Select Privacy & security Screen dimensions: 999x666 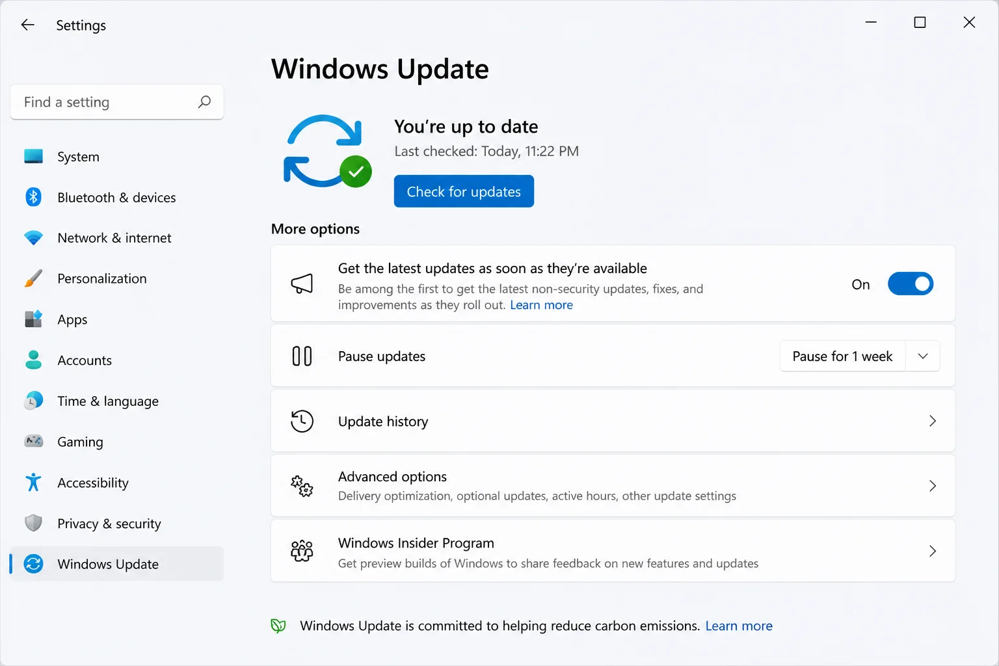click(x=117, y=523)
